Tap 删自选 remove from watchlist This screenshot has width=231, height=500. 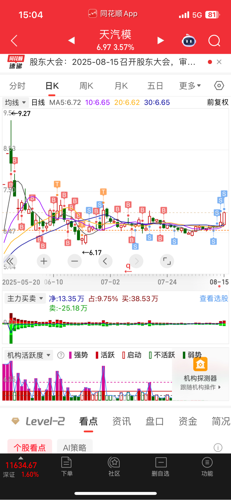click(160, 467)
